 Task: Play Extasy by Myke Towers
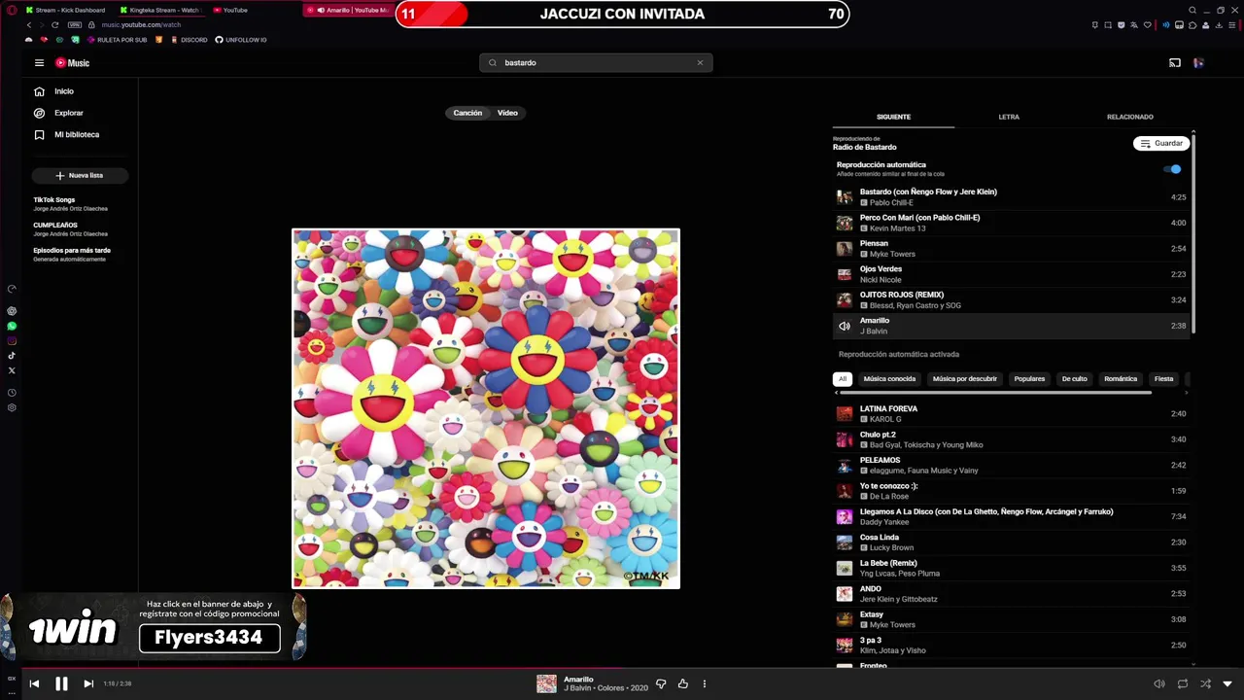click(1011, 619)
